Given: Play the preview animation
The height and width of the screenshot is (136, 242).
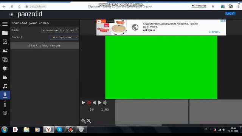Looking at the screenshot, I should point(84,102).
